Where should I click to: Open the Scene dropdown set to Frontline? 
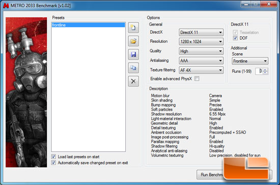pyautogui.click(x=250, y=61)
